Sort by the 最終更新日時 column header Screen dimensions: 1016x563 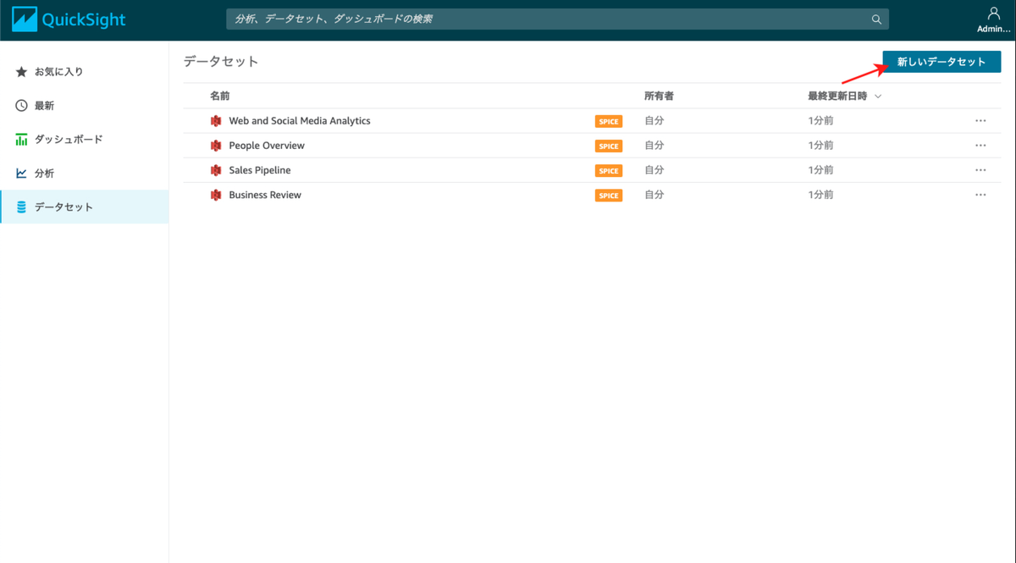(x=837, y=97)
